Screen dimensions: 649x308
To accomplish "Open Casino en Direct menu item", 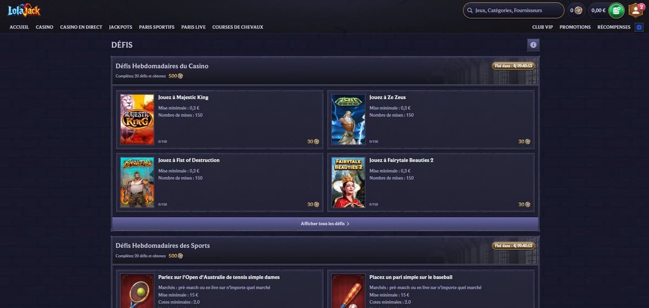I will click(x=81, y=27).
